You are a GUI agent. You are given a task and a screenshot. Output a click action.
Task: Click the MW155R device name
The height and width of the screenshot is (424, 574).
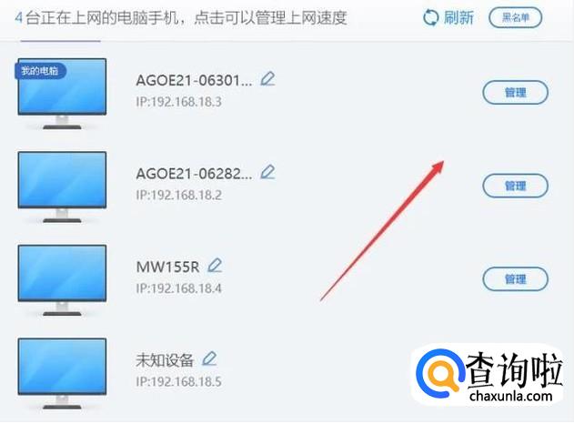click(x=167, y=267)
